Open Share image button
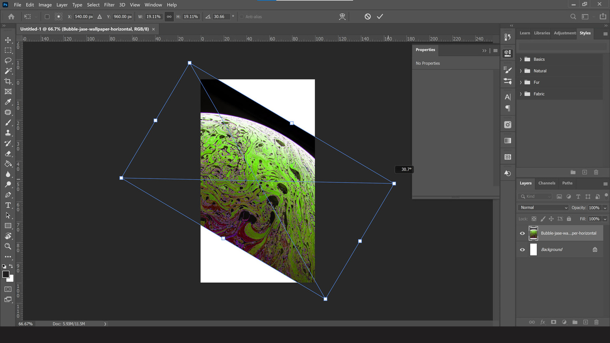The width and height of the screenshot is (610, 343). (603, 17)
